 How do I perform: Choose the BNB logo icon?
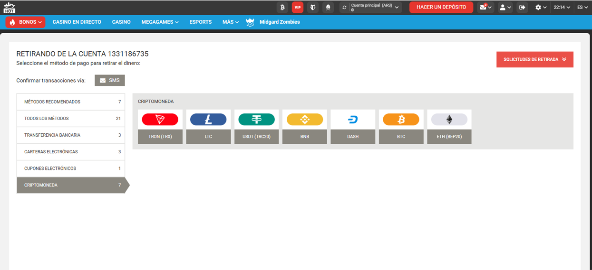tap(305, 120)
